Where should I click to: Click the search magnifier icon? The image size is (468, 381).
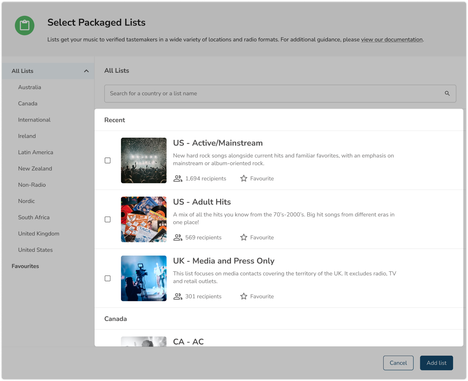coord(447,93)
